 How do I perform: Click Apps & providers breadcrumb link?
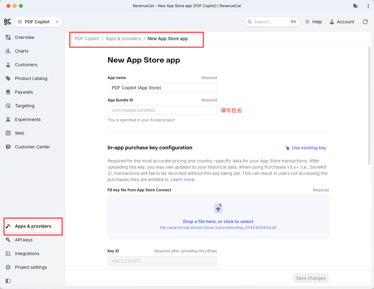tap(123, 39)
